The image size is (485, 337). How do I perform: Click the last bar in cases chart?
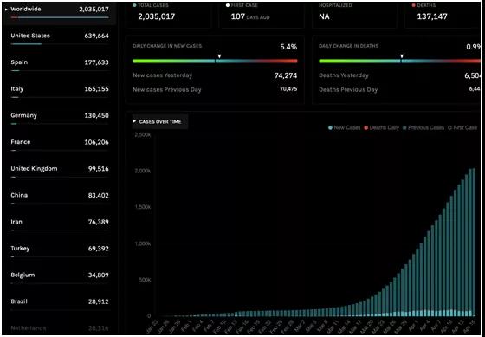473,243
